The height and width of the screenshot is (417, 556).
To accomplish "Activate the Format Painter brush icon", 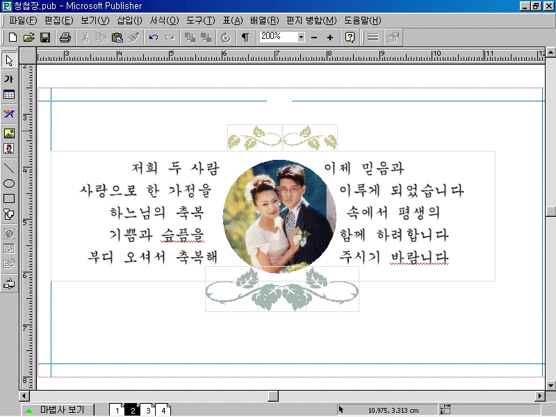I will click(x=133, y=38).
